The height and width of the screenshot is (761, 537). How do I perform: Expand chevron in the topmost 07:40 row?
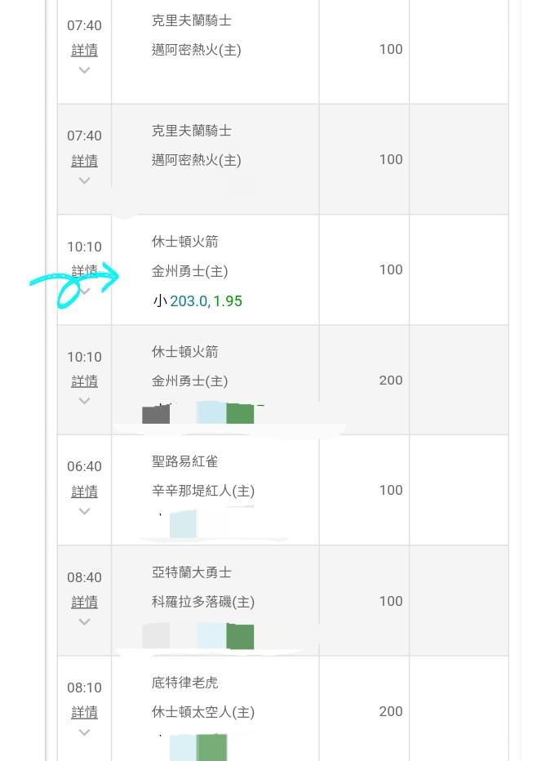pos(84,70)
